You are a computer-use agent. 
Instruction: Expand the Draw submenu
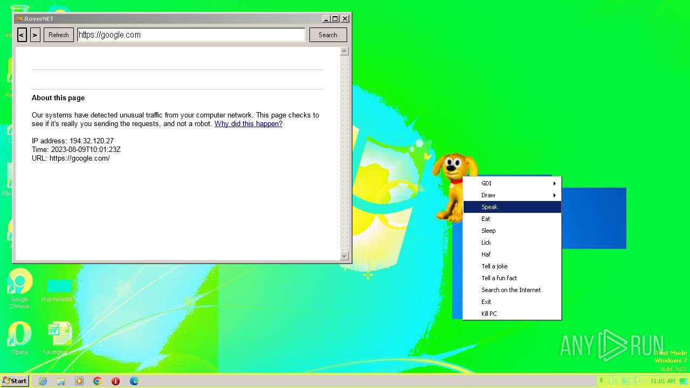tap(512, 195)
